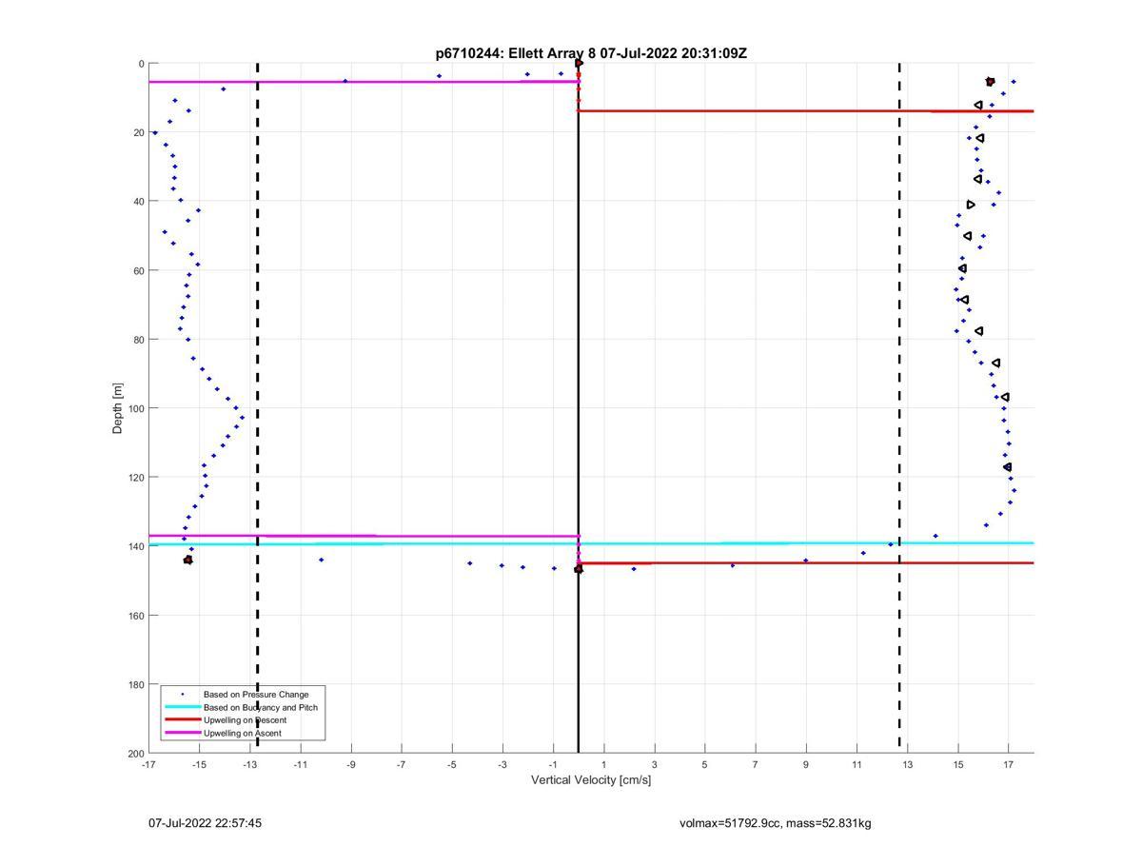Select the leftmost peak data point near 100 m

[x=242, y=418]
